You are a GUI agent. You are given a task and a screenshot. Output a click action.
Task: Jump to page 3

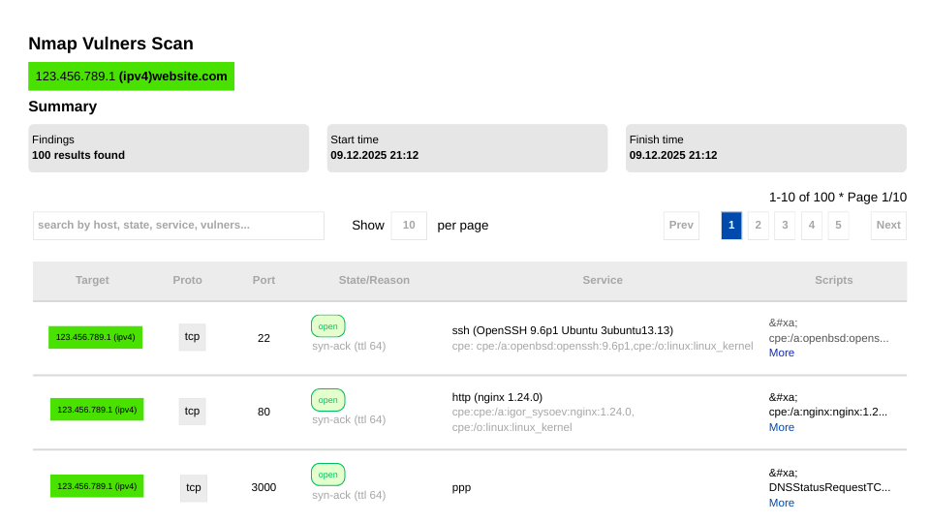[x=785, y=226]
